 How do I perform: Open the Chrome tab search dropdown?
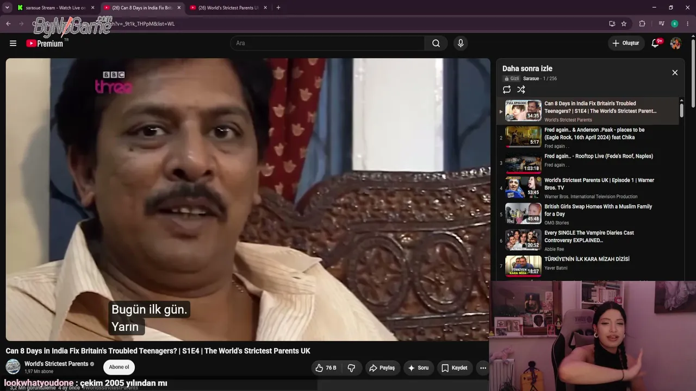(7, 8)
